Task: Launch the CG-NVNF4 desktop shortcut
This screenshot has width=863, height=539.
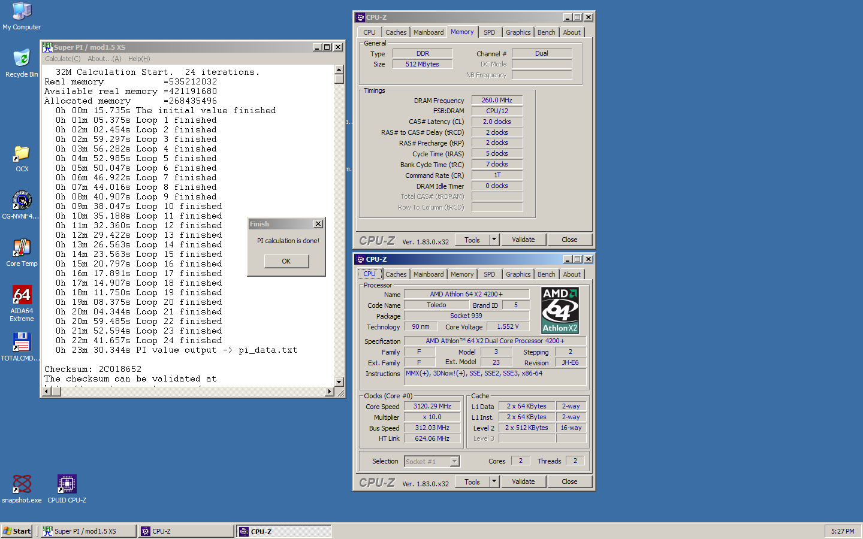Action: (x=22, y=205)
